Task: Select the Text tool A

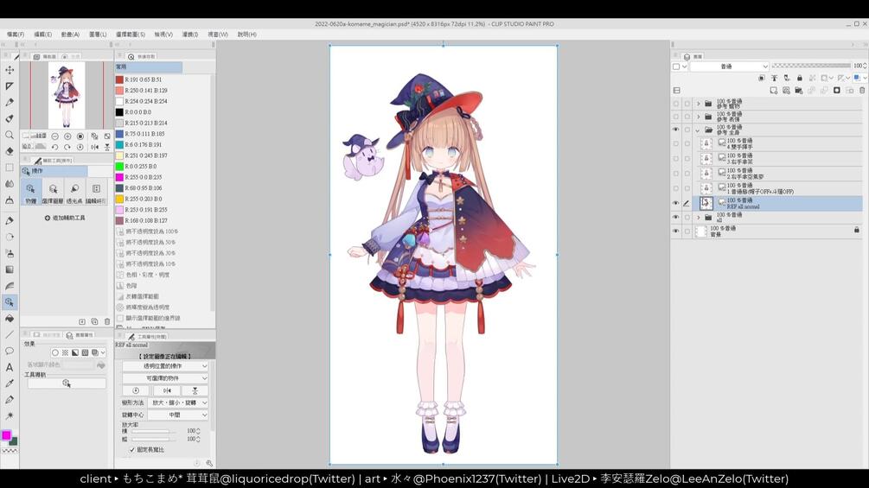Action: (10, 367)
